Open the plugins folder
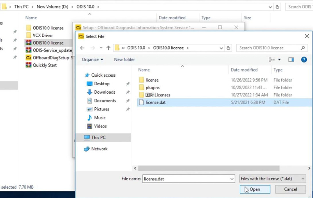Screen dimensions: 313x198 pos(153,87)
